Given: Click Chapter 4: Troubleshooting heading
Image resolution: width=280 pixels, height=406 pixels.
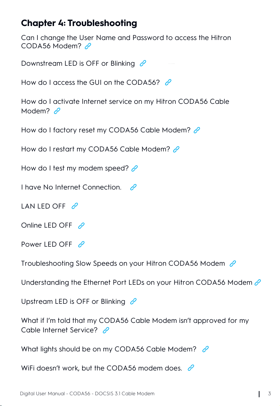Looking at the screenshot, I should [x=79, y=23].
